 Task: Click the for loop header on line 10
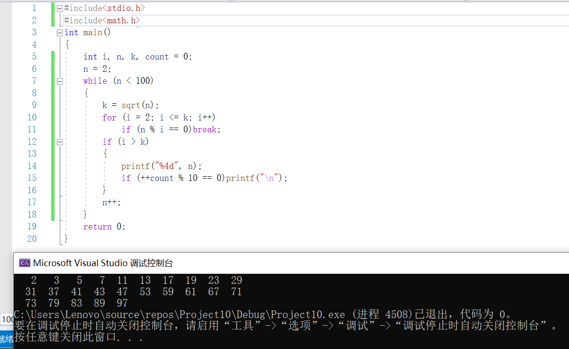[x=159, y=118]
